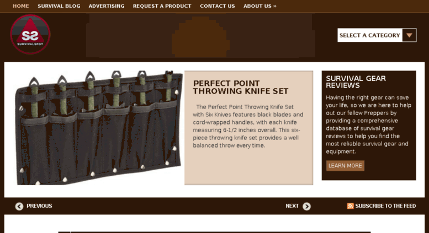The height and width of the screenshot is (233, 429).
Task: Click the SurvivalSpot logo
Action: (x=30, y=34)
